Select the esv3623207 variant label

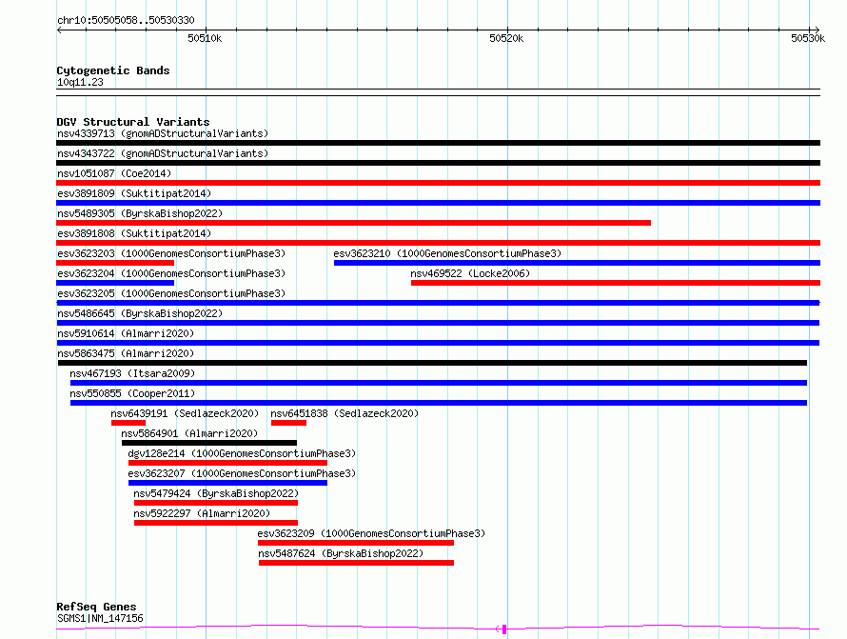(242, 473)
